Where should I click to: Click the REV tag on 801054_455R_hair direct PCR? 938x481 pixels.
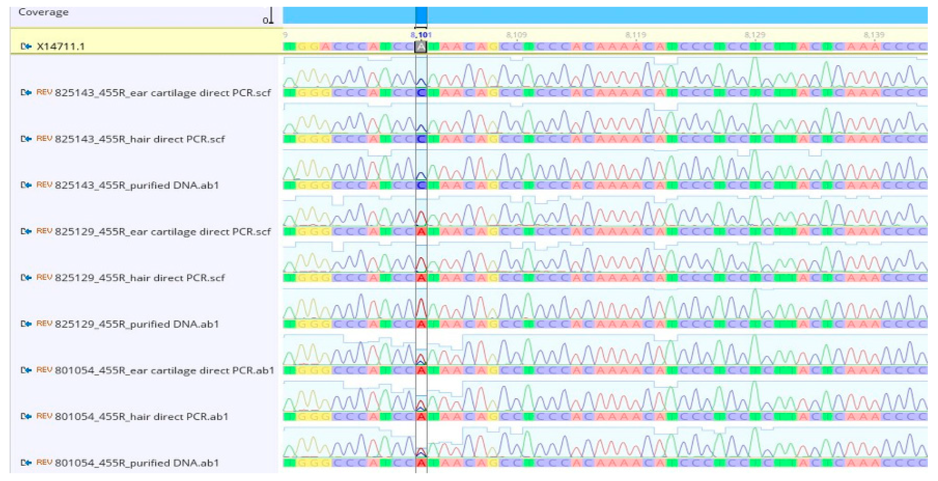tap(45, 416)
